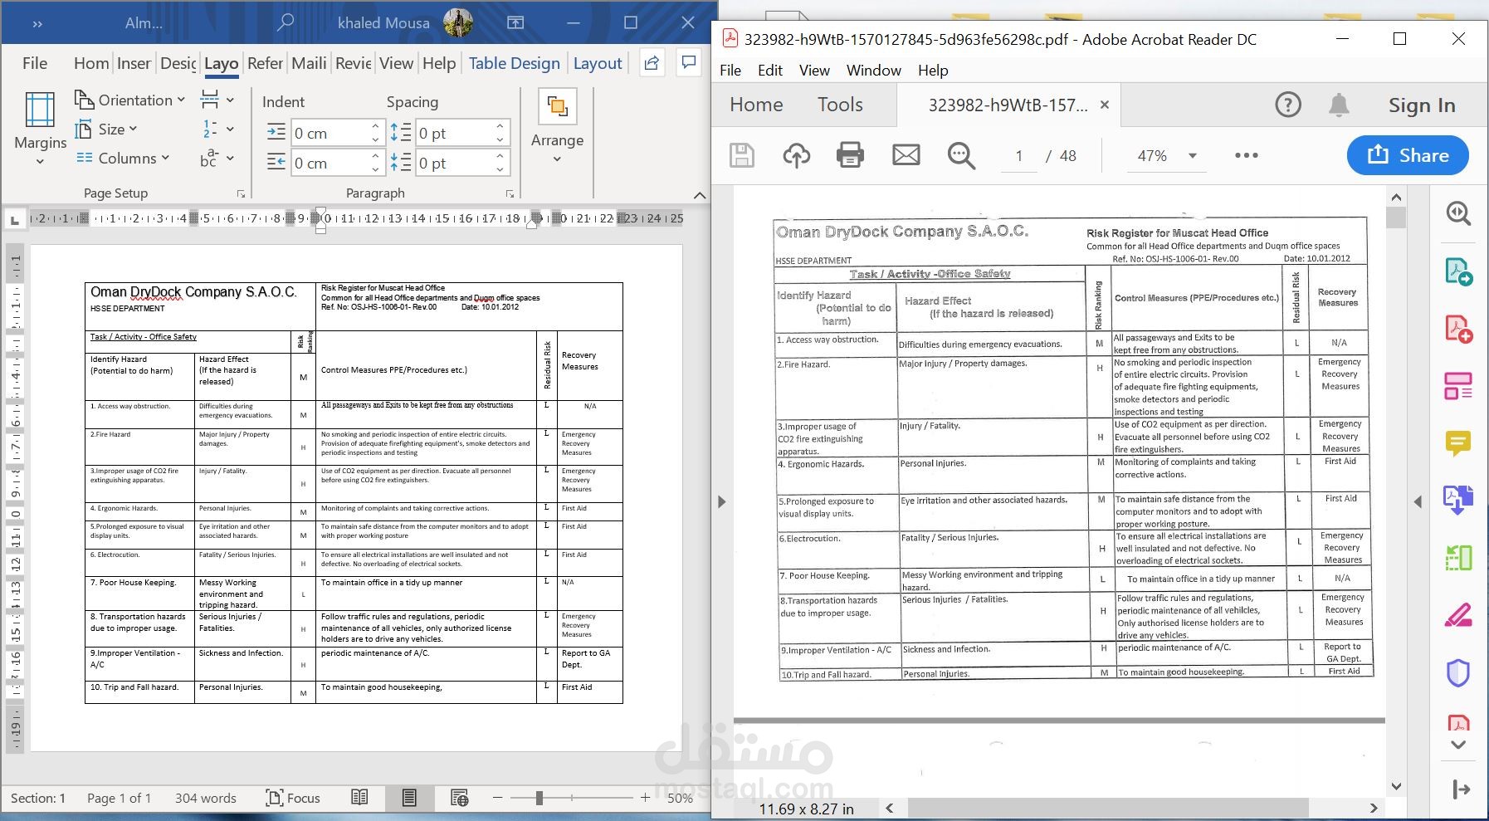This screenshot has height=821, width=1489.
Task: Open the Word File tab
Action: [35, 63]
